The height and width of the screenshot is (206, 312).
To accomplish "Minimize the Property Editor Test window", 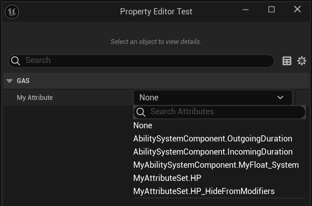I will click(x=246, y=10).
